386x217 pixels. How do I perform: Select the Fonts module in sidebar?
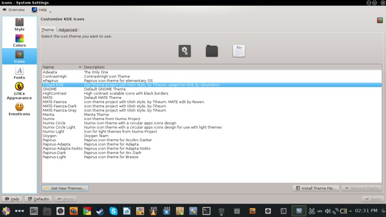click(19, 73)
